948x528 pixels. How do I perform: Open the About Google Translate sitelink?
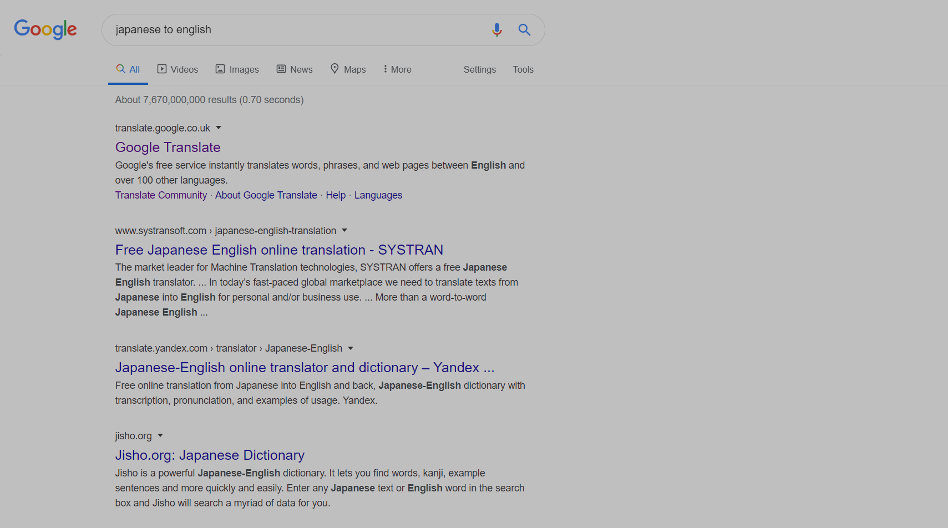tap(266, 195)
